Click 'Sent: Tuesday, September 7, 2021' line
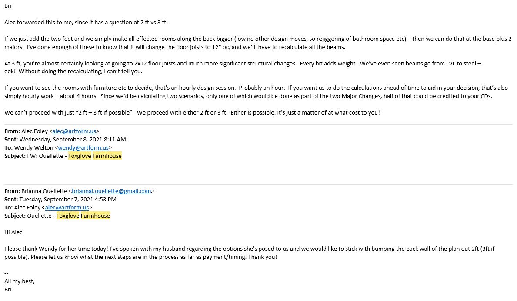 60,200
